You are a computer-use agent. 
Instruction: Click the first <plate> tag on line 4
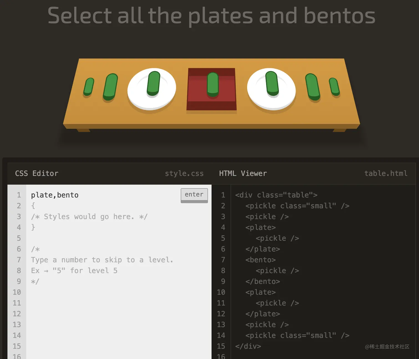coord(260,227)
